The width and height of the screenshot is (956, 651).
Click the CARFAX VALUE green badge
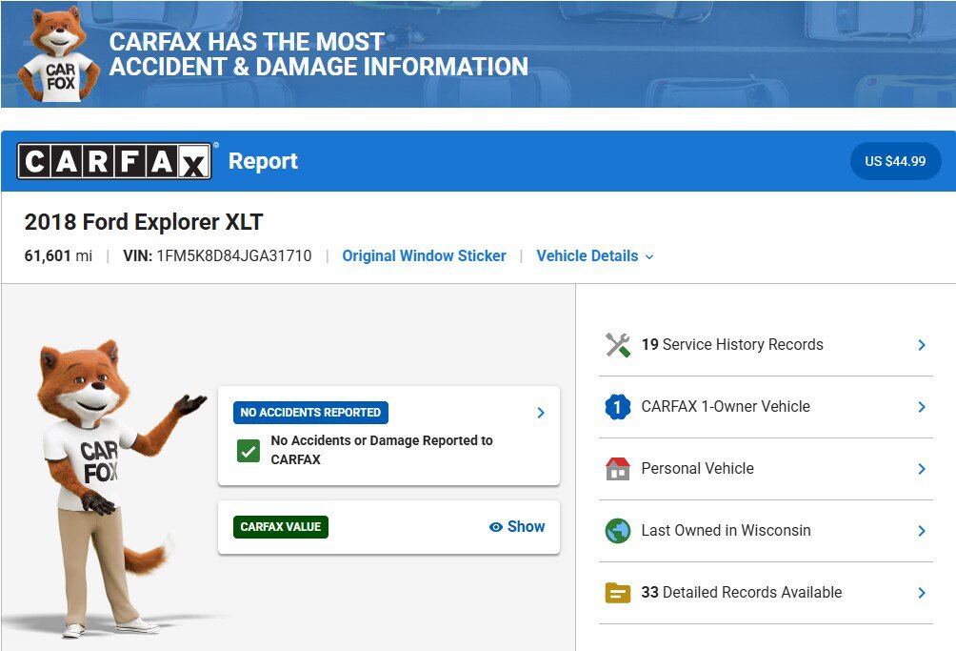281,527
